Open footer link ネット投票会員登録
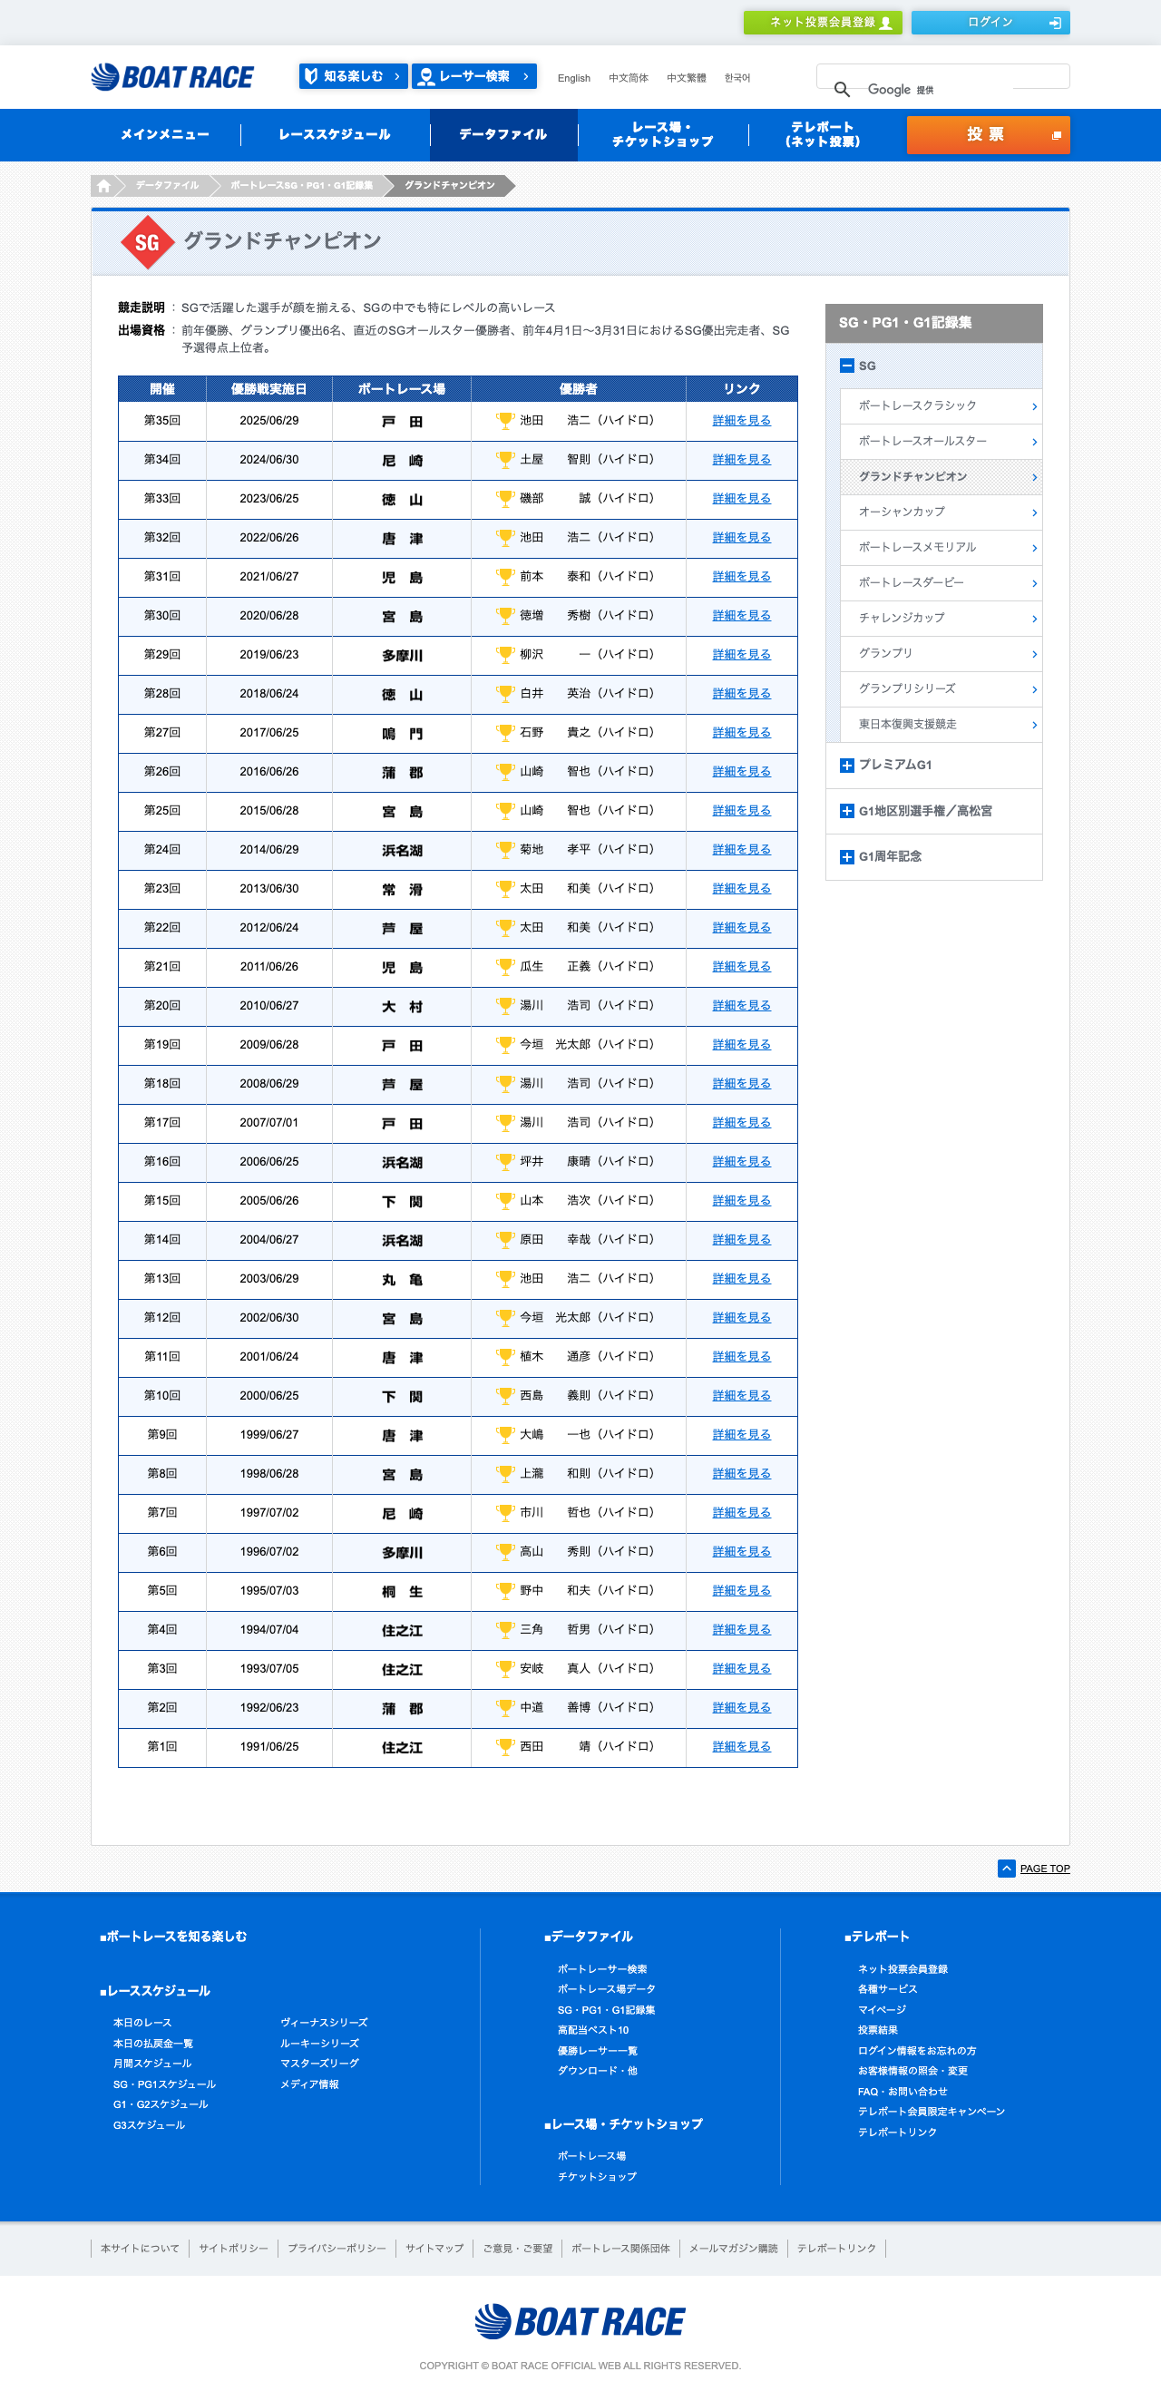Screen dimensions: 1161x2401 coord(902,1968)
